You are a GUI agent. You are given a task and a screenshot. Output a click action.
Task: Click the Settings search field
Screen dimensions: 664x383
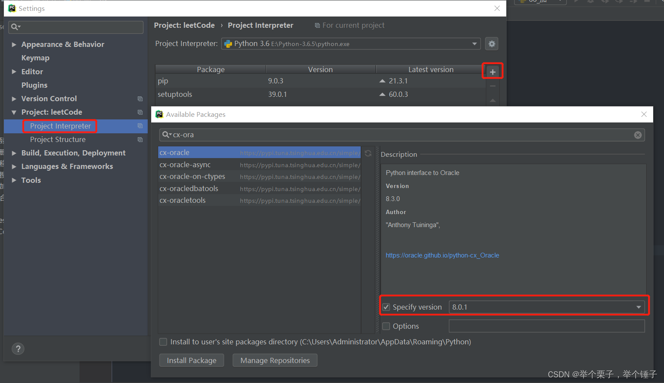pyautogui.click(x=76, y=27)
